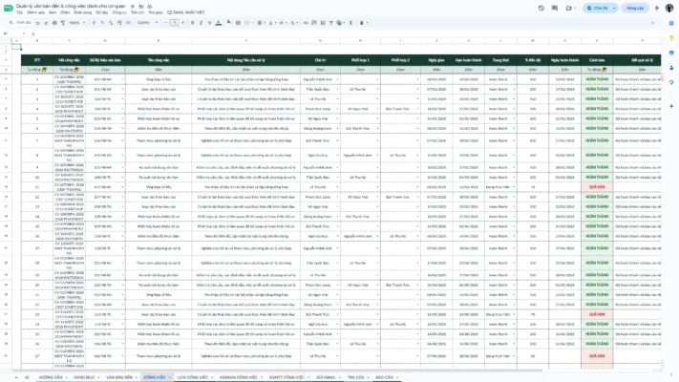Open version history clock icon
This screenshot has height=382, width=679.
[541, 8]
